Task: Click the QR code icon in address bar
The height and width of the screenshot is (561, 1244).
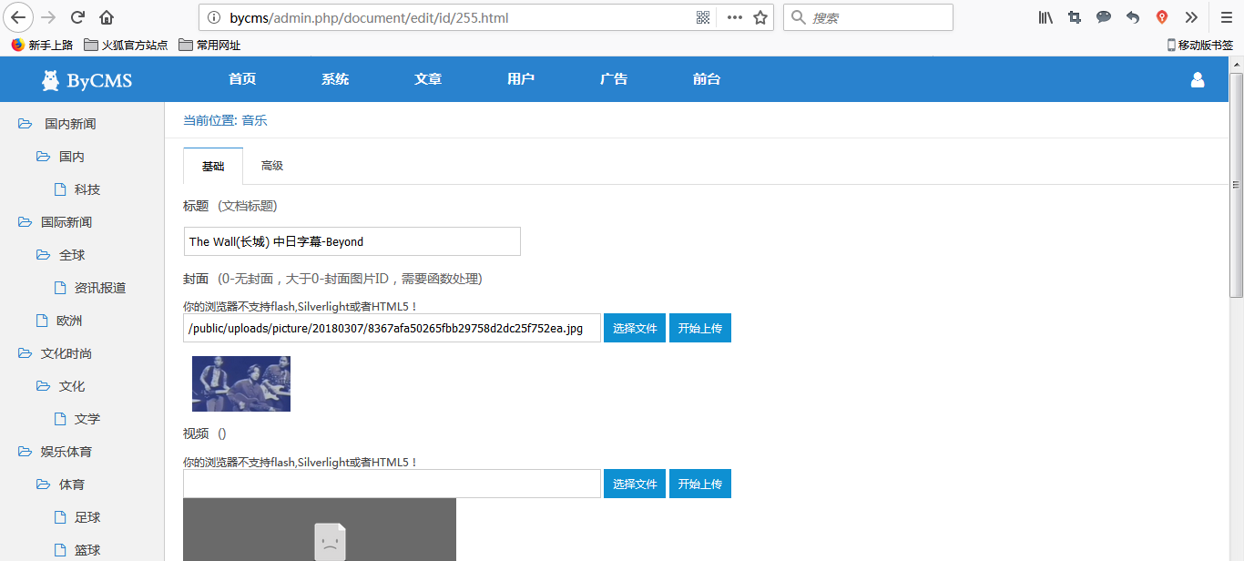Action: [703, 17]
